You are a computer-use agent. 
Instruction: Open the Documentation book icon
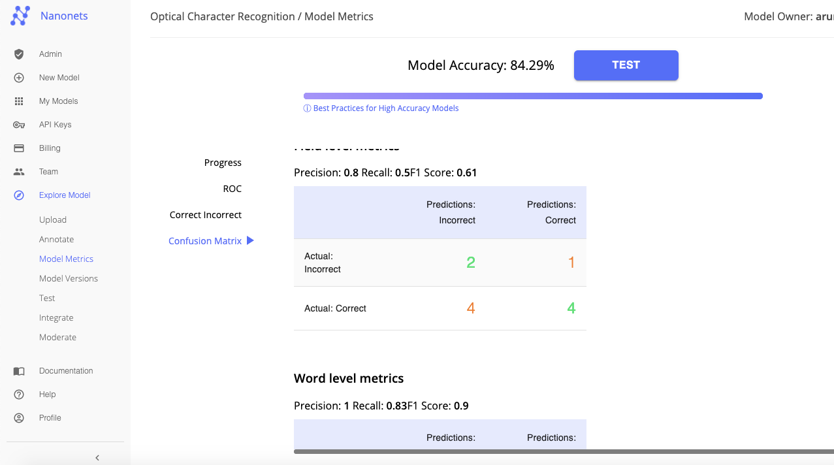click(19, 371)
